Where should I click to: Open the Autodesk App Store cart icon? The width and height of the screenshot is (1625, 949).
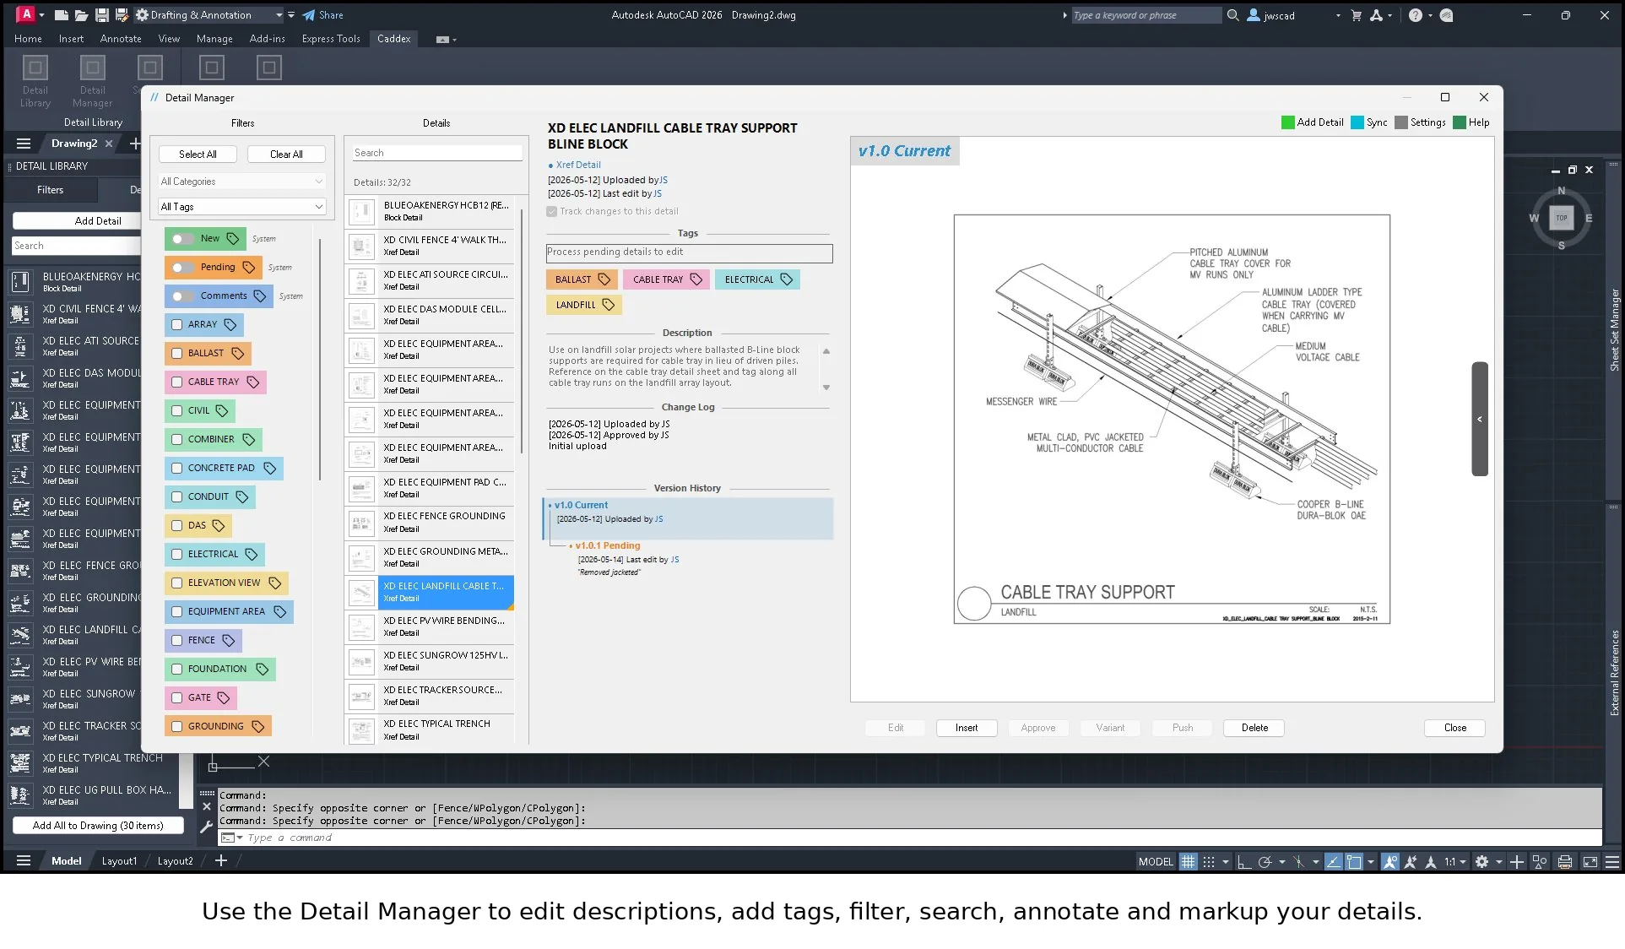[x=1357, y=15]
